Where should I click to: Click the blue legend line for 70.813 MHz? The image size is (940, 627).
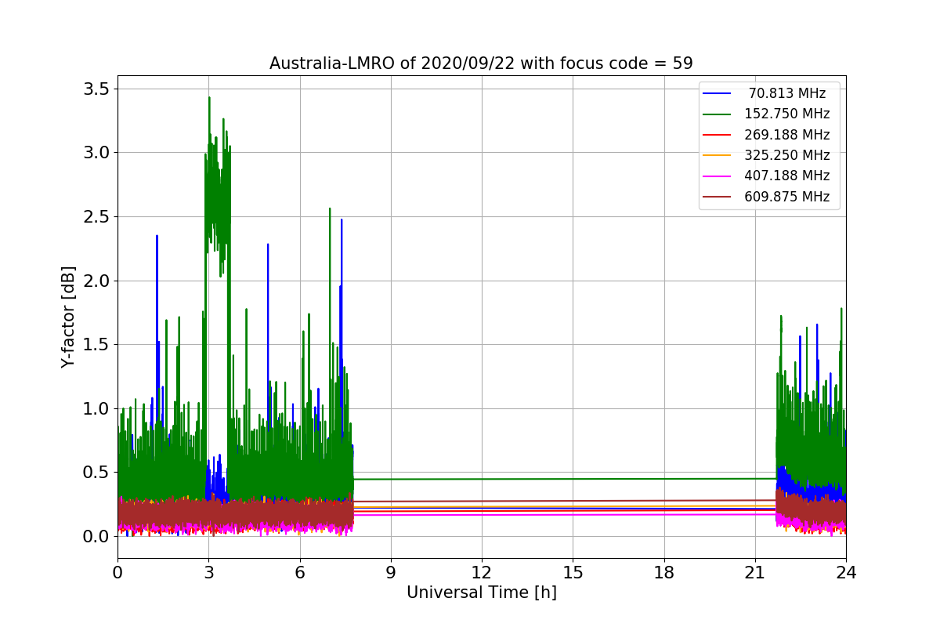[x=718, y=93]
